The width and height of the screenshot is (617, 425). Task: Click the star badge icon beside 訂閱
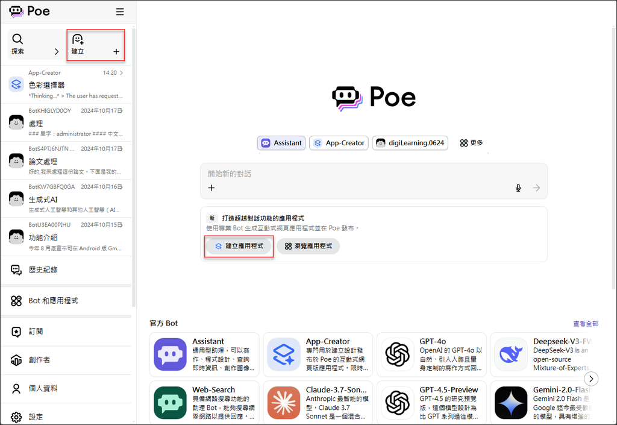[16, 332]
